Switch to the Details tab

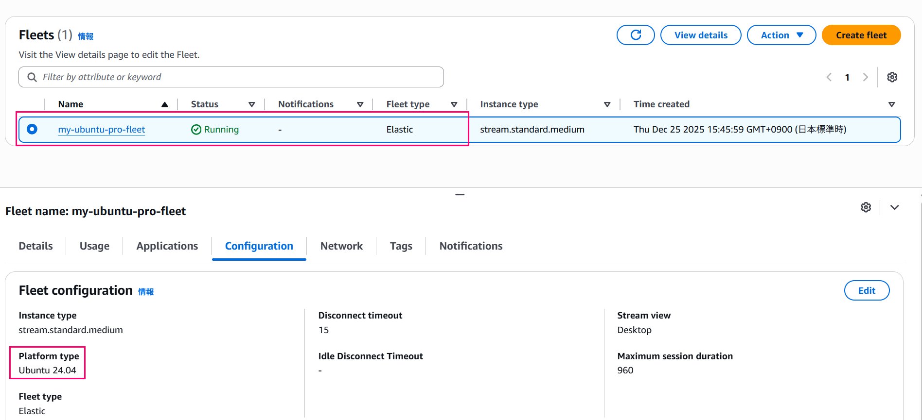click(x=35, y=246)
